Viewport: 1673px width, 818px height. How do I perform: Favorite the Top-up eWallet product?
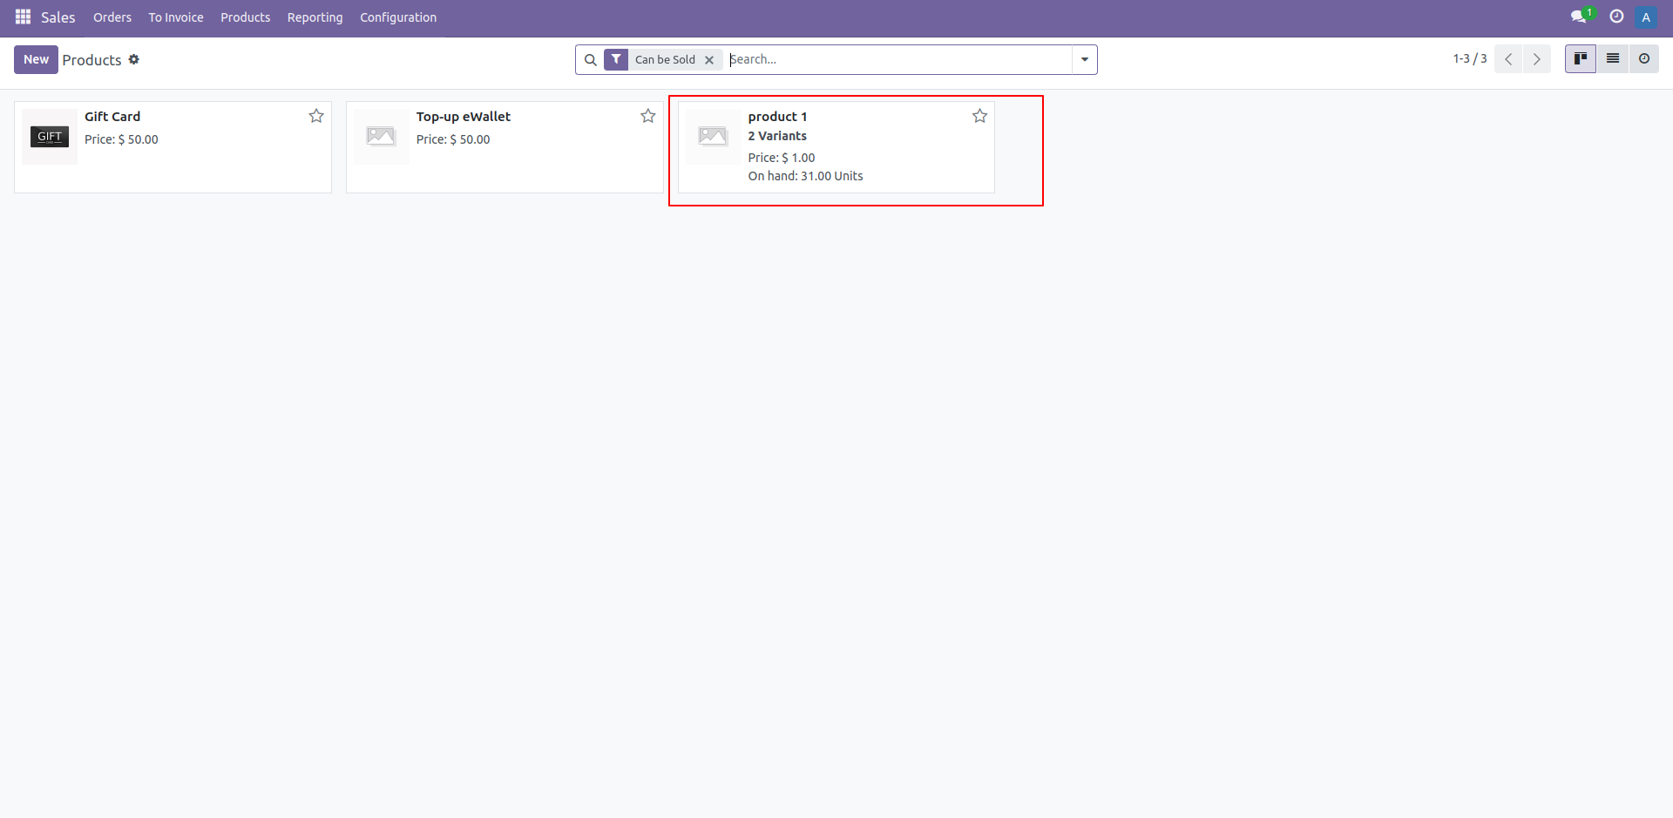[647, 115]
